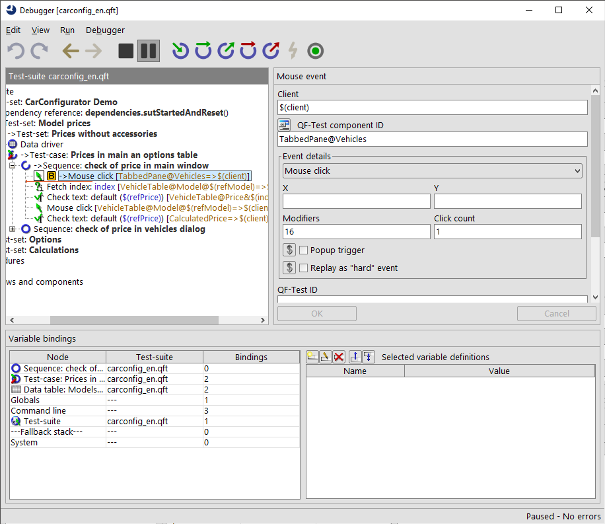The height and width of the screenshot is (524, 605).
Task: Click the Stop test run icon
Action: (125, 51)
